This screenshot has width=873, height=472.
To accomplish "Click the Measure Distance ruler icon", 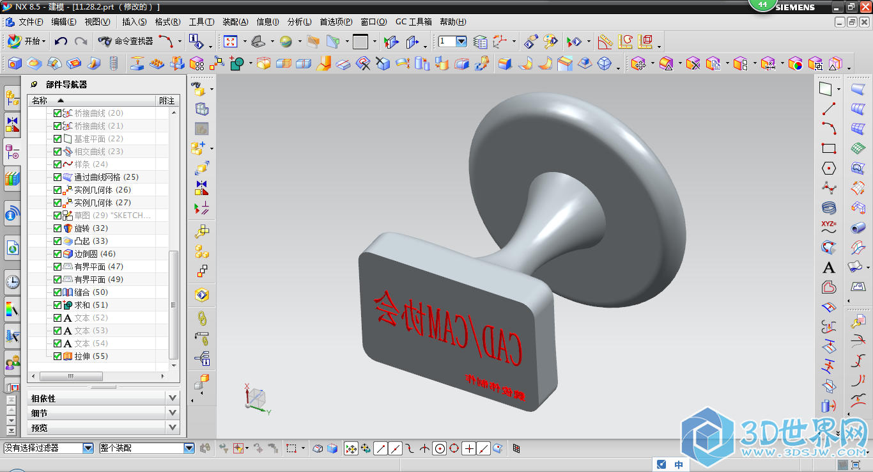I will coord(605,42).
